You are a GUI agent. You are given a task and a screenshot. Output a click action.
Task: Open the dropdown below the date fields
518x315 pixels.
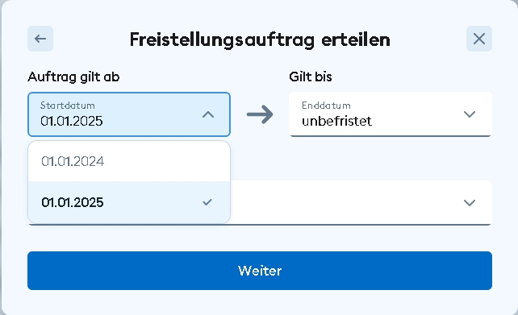361,202
